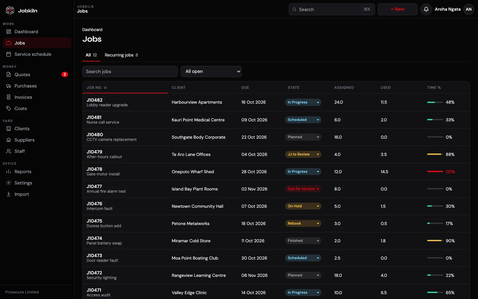Open Service schedule calendar icon
This screenshot has width=478, height=299.
pos(9,54)
